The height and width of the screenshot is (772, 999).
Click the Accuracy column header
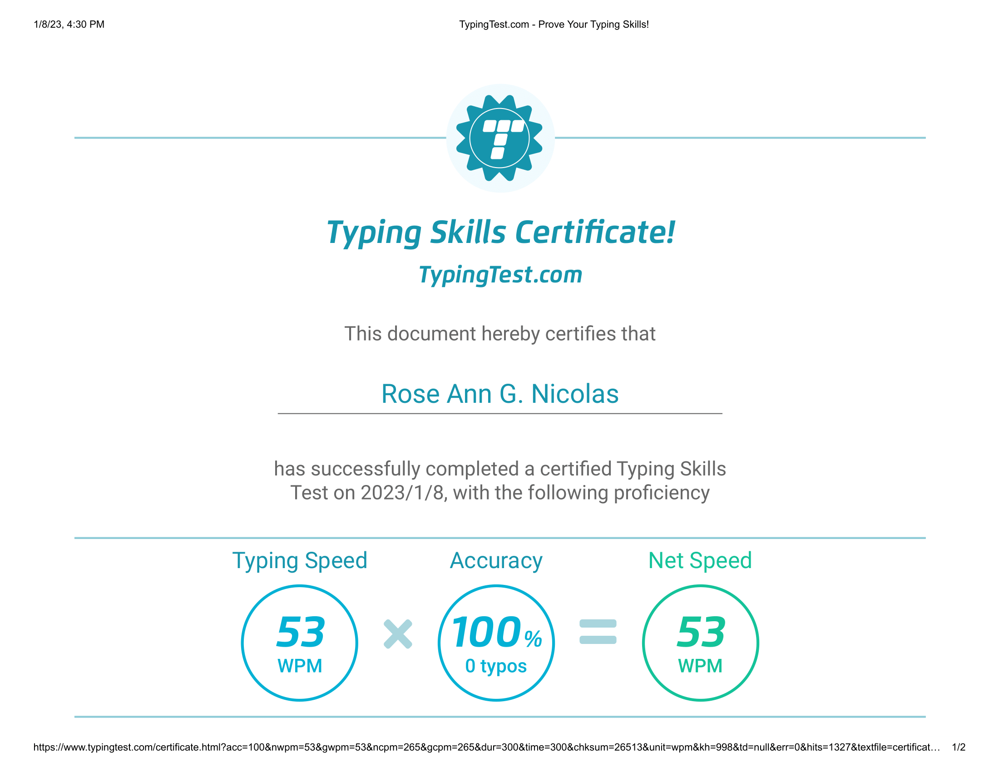click(496, 560)
